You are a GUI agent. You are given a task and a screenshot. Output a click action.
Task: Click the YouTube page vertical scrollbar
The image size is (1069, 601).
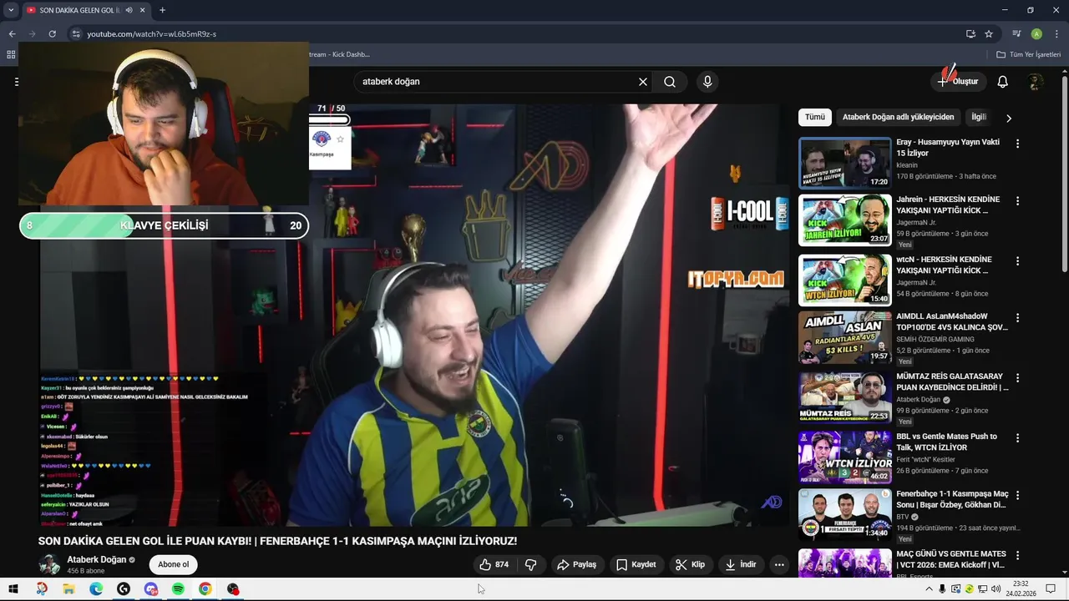(1064, 175)
